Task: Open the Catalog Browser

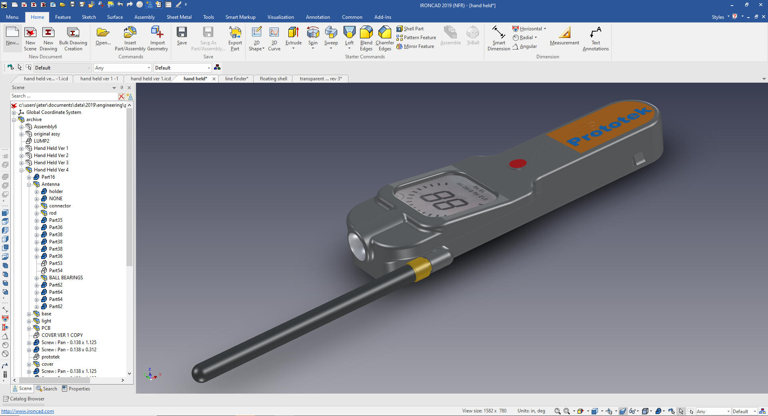Action: 24,399
